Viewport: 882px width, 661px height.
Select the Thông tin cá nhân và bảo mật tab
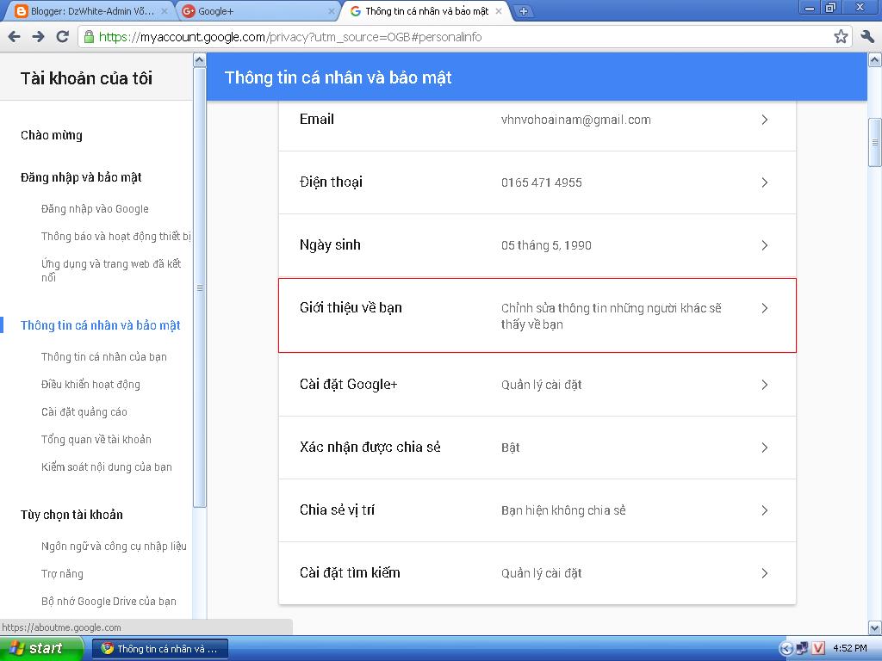coord(426,11)
